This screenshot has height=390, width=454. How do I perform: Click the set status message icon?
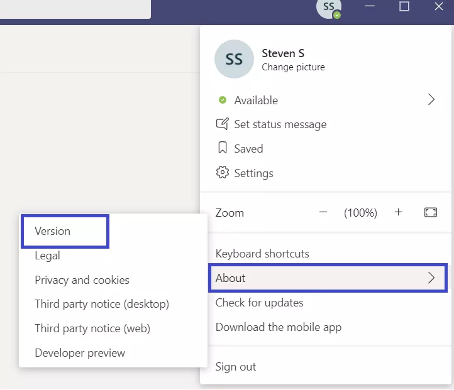click(223, 124)
